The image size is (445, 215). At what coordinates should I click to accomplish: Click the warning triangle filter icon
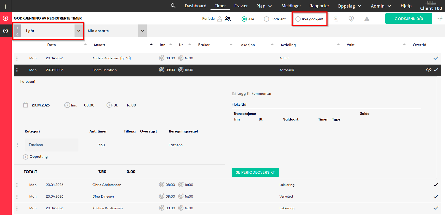point(367,19)
